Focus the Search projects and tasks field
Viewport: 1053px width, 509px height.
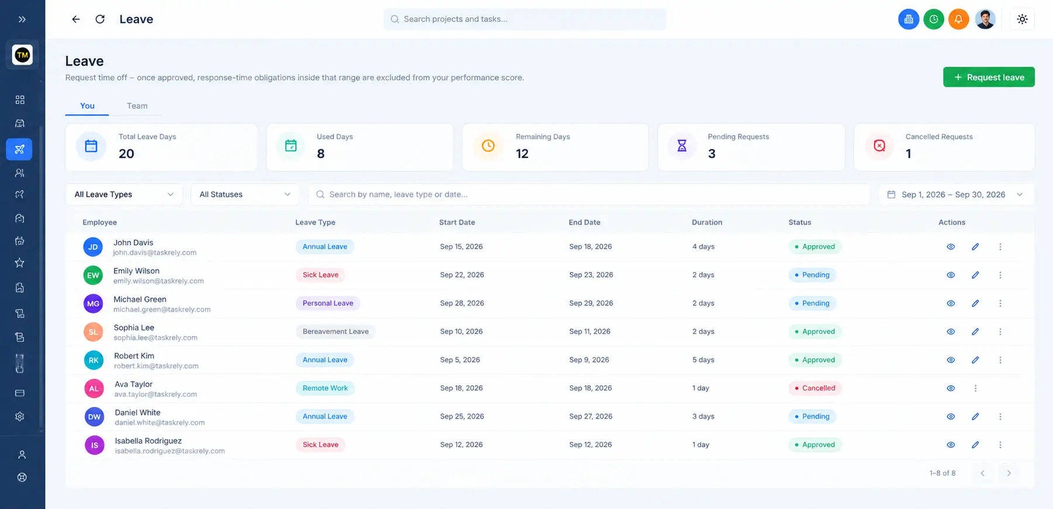[525, 19]
